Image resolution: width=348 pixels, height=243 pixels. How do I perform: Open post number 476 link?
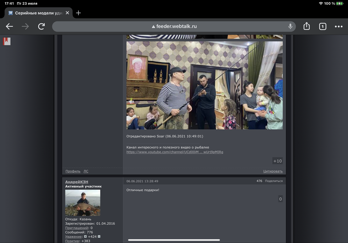[x=259, y=181]
